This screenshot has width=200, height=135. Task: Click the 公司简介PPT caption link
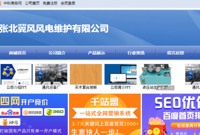120,88
